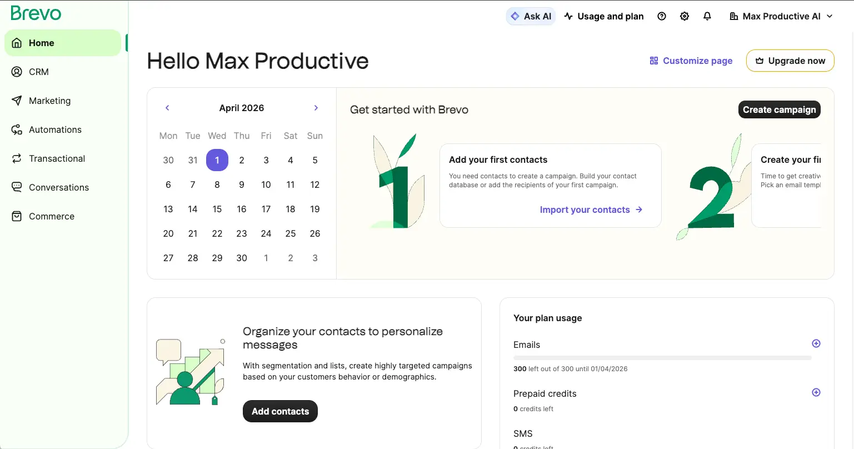Image resolution: width=854 pixels, height=449 pixels.
Task: Open CRM in the sidebar
Action: pyautogui.click(x=38, y=72)
